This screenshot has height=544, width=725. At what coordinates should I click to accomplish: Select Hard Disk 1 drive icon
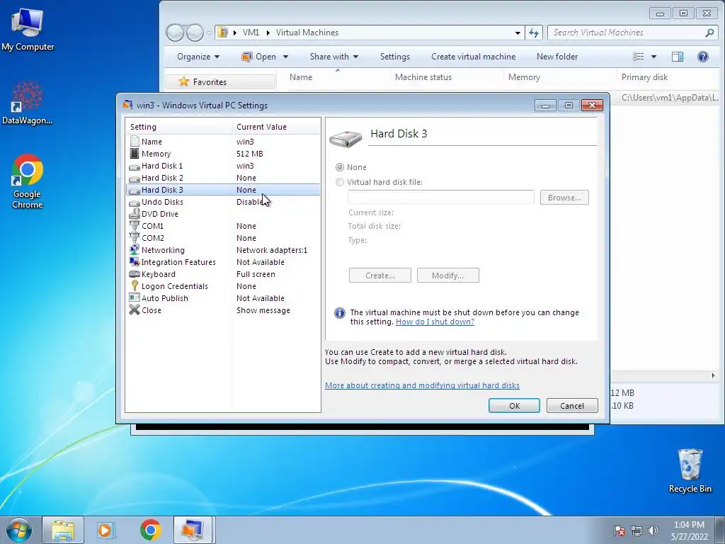click(134, 166)
